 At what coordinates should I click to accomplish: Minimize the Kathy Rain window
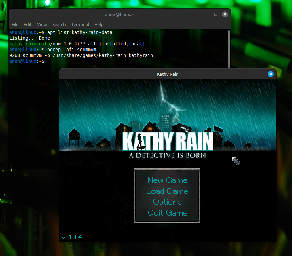pyautogui.click(x=251, y=74)
